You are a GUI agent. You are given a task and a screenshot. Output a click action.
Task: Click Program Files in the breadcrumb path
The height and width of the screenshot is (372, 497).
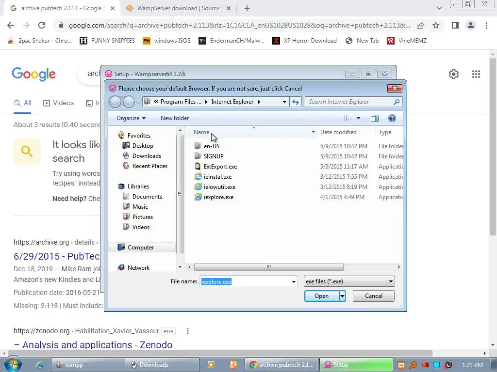(x=181, y=102)
